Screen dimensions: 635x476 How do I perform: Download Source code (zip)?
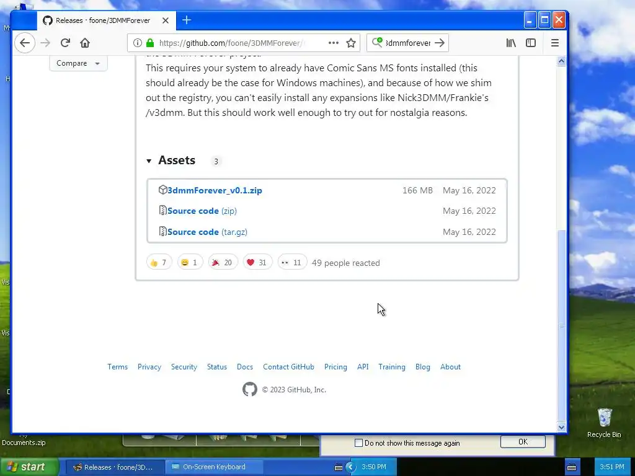pos(202,211)
